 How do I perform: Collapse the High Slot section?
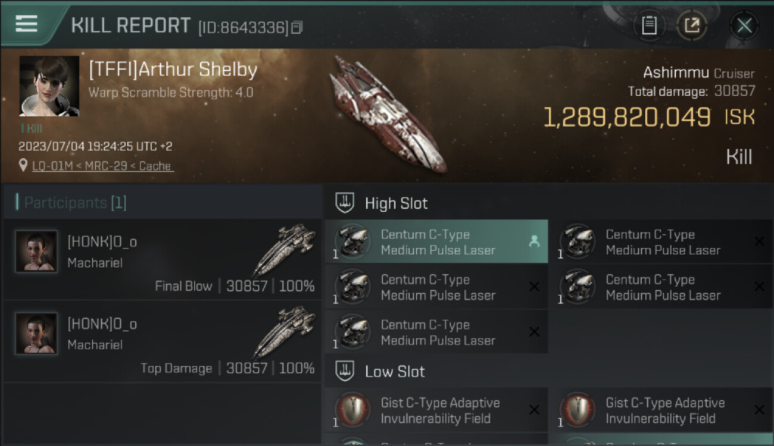point(345,203)
